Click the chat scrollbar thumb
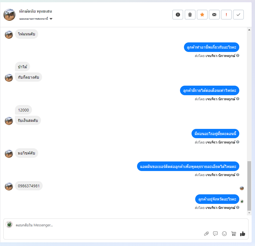This screenshot has width=255, height=246. point(249,186)
